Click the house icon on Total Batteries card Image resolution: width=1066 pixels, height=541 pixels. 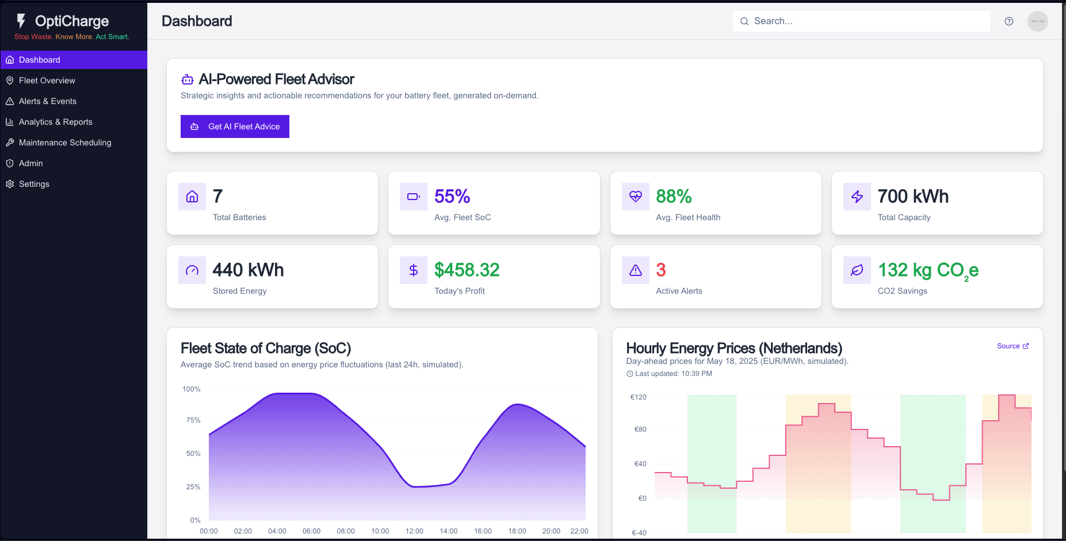pos(192,196)
